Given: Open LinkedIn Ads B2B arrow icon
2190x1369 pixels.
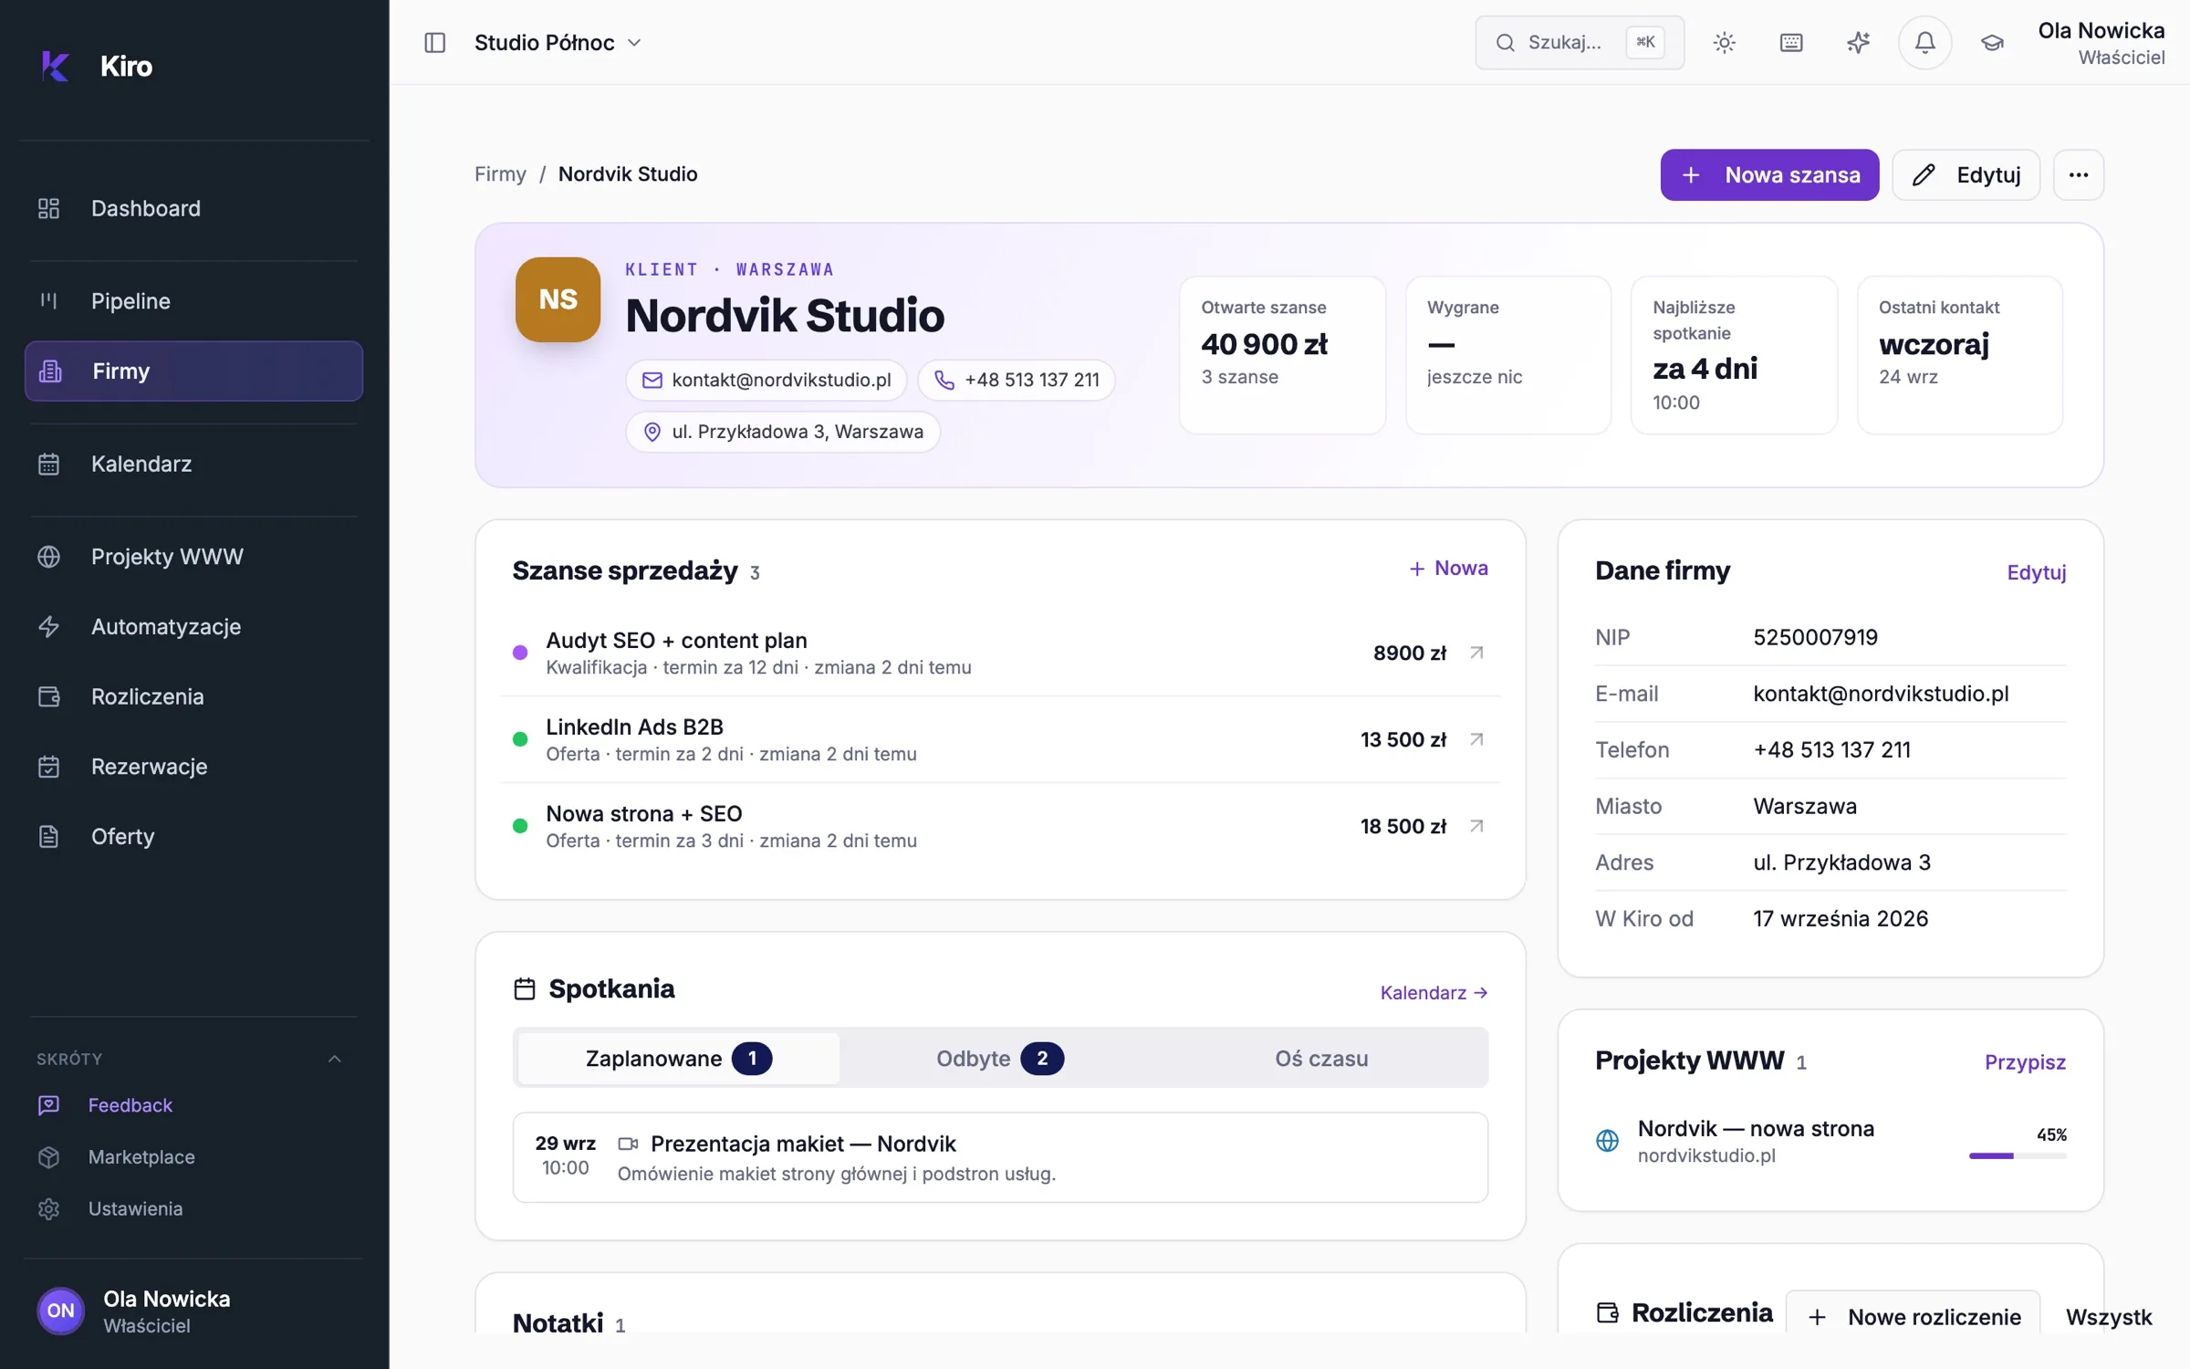Looking at the screenshot, I should click(x=1476, y=739).
